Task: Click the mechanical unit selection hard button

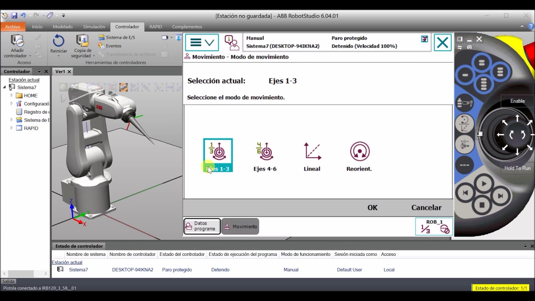Action: [x=464, y=103]
